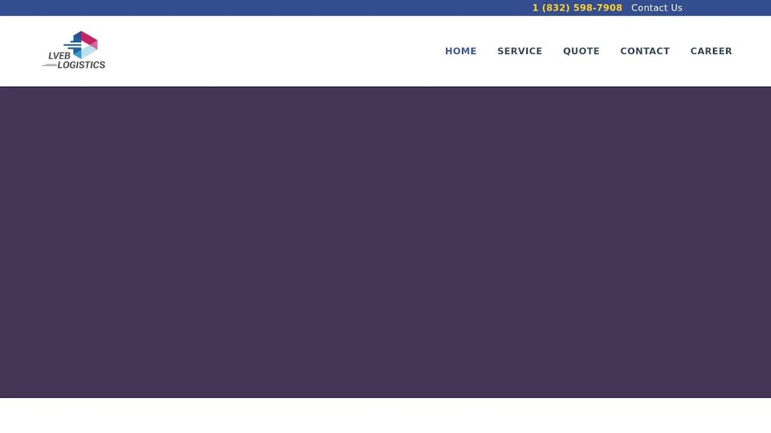The width and height of the screenshot is (771, 433).
Task: Request a shipping quote via QUOTE link
Action: 581,51
